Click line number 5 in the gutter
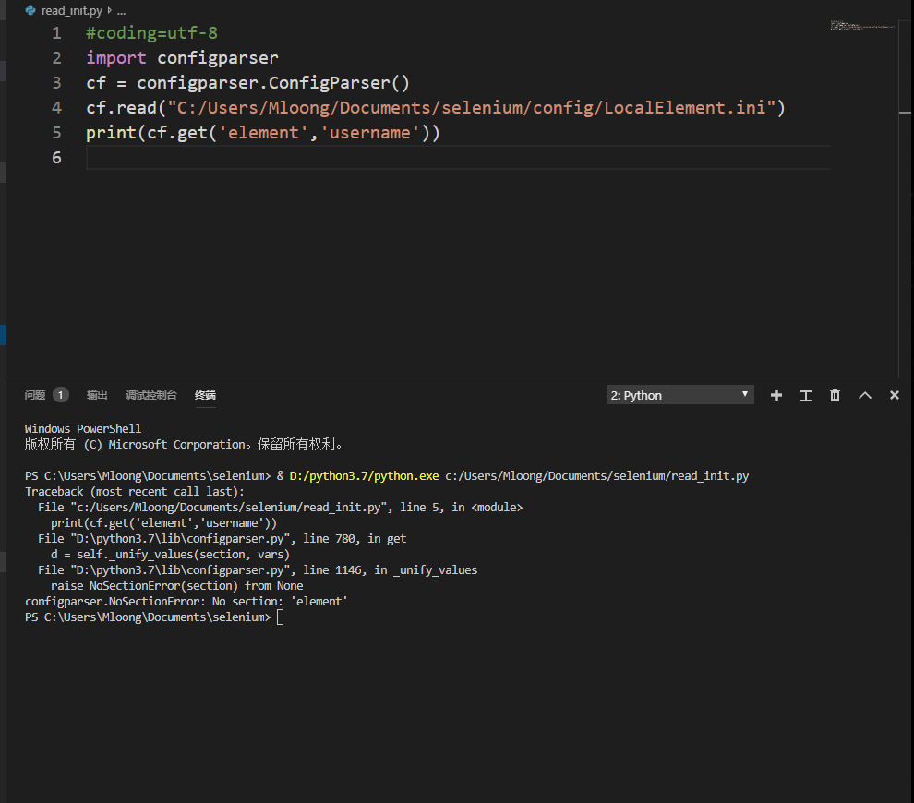The height and width of the screenshot is (803, 914). coord(56,133)
